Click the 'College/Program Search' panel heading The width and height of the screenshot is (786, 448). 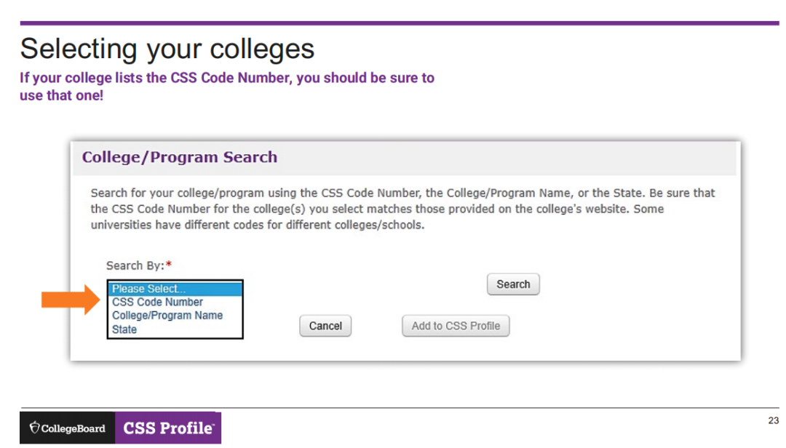pyautogui.click(x=180, y=157)
